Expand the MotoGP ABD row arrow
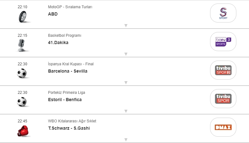 (x=126, y=26)
